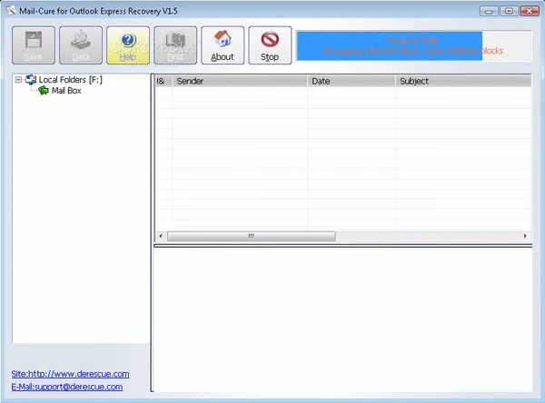This screenshot has width=545, height=403.
Task: Maximize the Mail-Cure window
Action: (509, 11)
